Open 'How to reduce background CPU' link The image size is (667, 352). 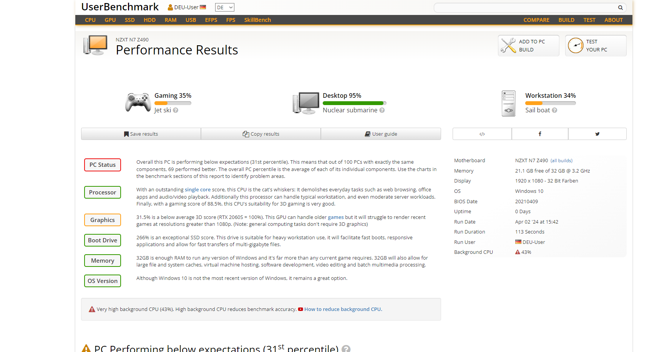pyautogui.click(x=343, y=309)
